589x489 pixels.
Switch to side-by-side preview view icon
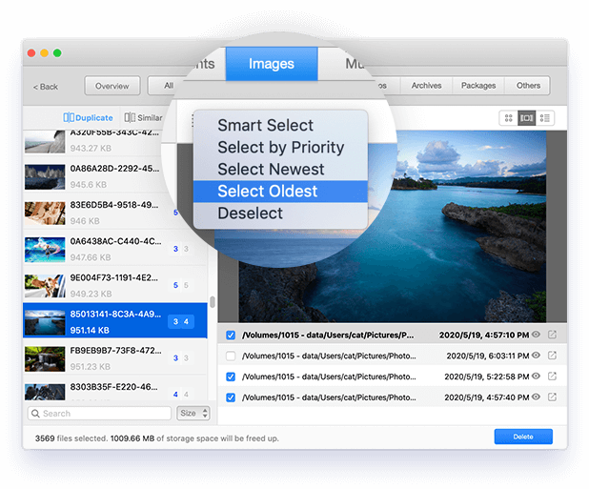coord(526,118)
